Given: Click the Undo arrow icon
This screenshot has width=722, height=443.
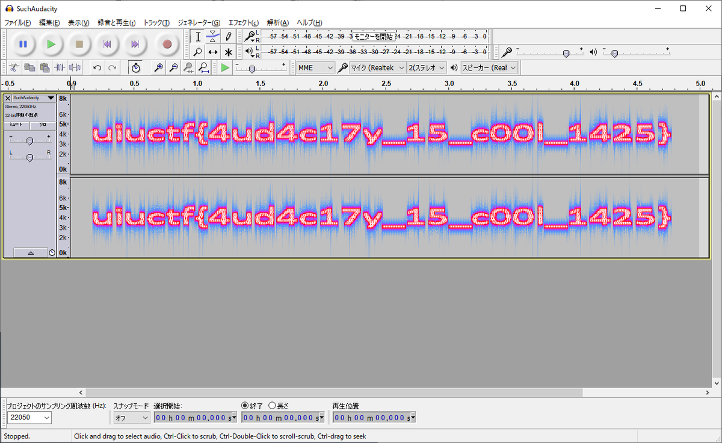Looking at the screenshot, I should click(x=97, y=67).
